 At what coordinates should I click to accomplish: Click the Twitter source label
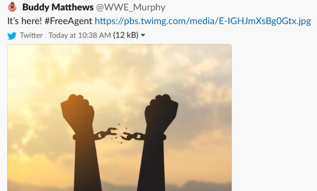click(x=31, y=35)
